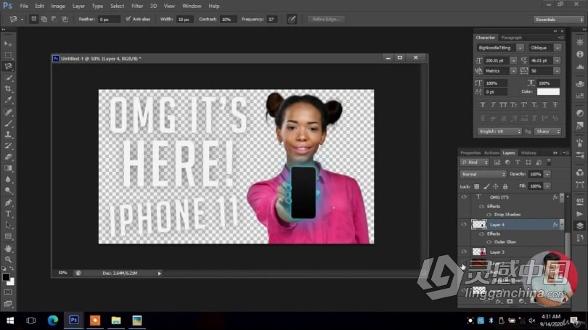Click the Add to selection icon
This screenshot has height=330, width=588.
tap(44, 19)
